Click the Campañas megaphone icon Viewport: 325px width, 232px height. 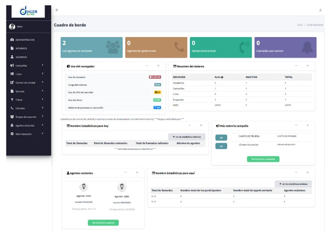pyautogui.click(x=12, y=65)
